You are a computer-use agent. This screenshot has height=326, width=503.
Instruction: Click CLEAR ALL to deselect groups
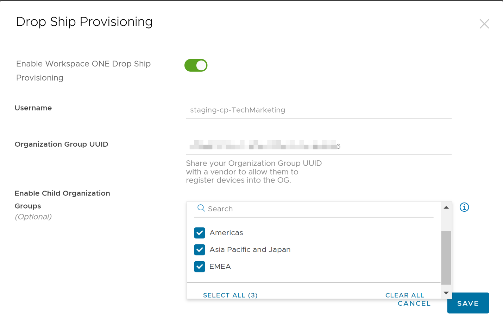(404, 295)
